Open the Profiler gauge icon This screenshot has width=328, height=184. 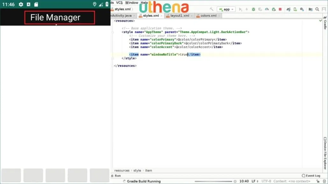[267, 10]
